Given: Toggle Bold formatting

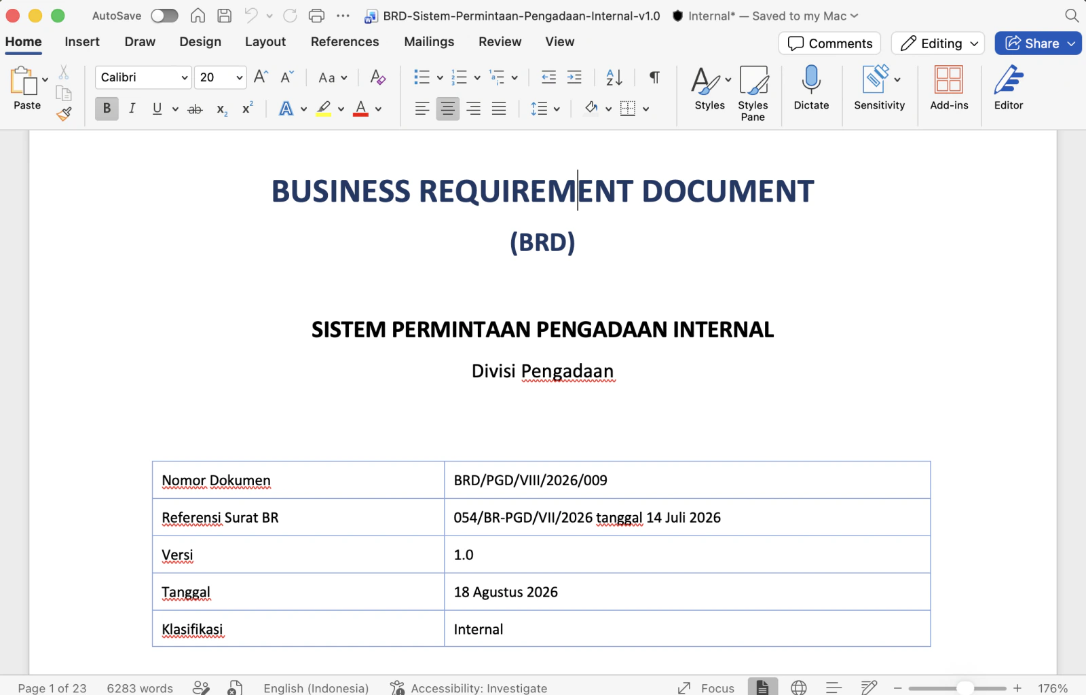Looking at the screenshot, I should coord(107,109).
